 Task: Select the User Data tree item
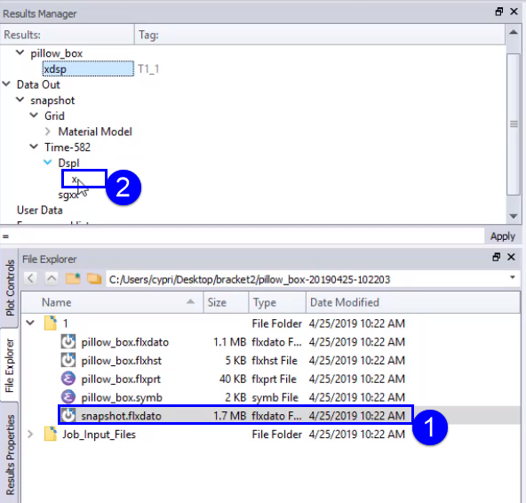click(40, 210)
